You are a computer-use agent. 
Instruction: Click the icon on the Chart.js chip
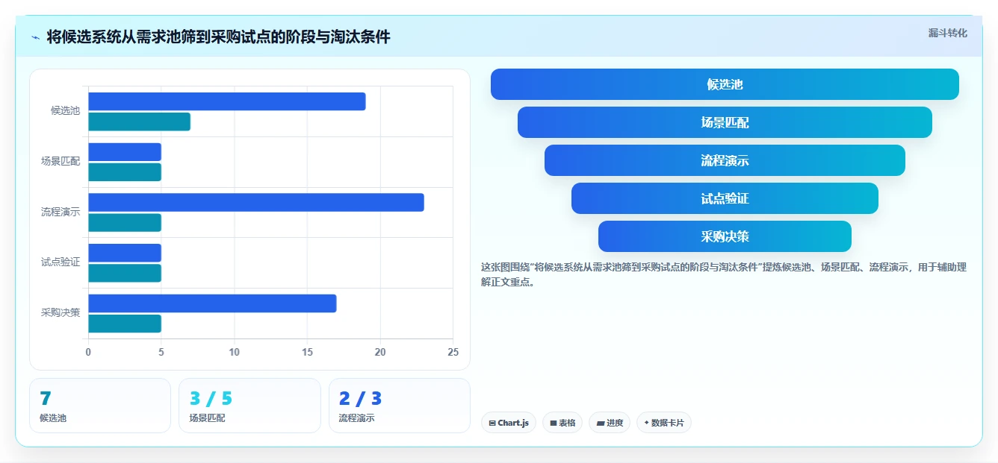[492, 423]
